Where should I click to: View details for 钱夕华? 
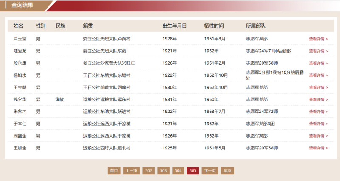tap(318, 100)
